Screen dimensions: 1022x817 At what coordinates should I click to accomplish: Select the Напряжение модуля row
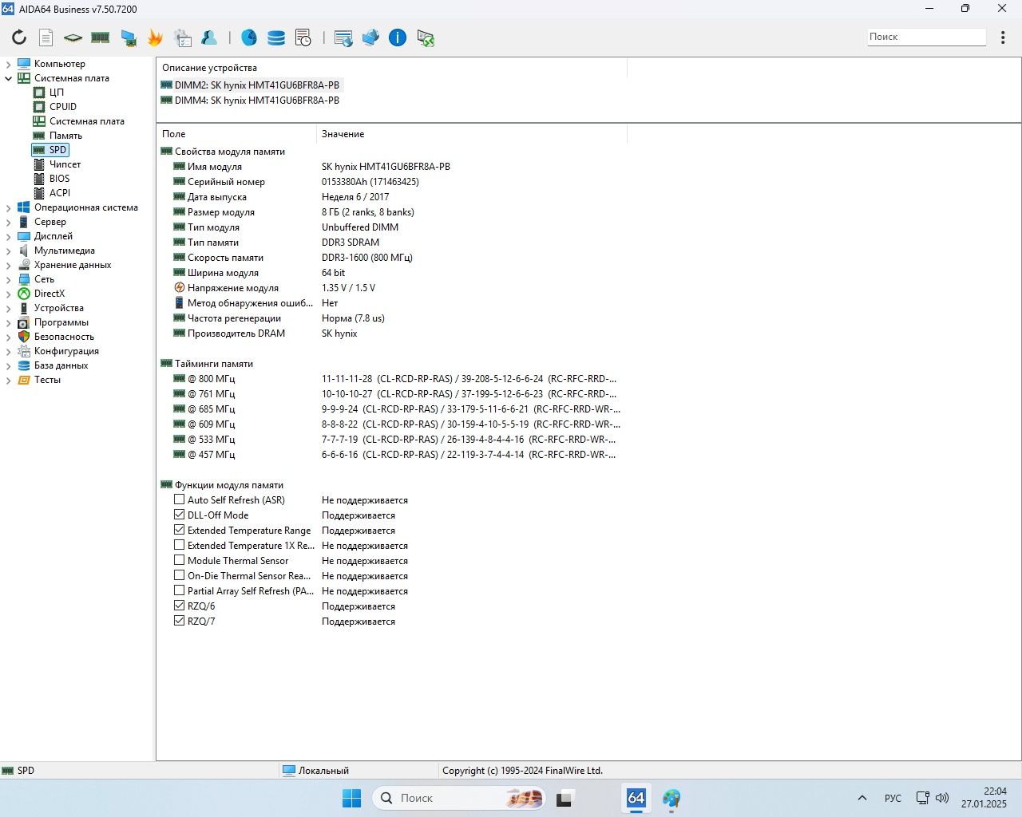(391, 288)
